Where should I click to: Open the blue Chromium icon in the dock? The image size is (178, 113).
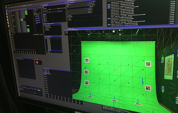tap(6, 11)
